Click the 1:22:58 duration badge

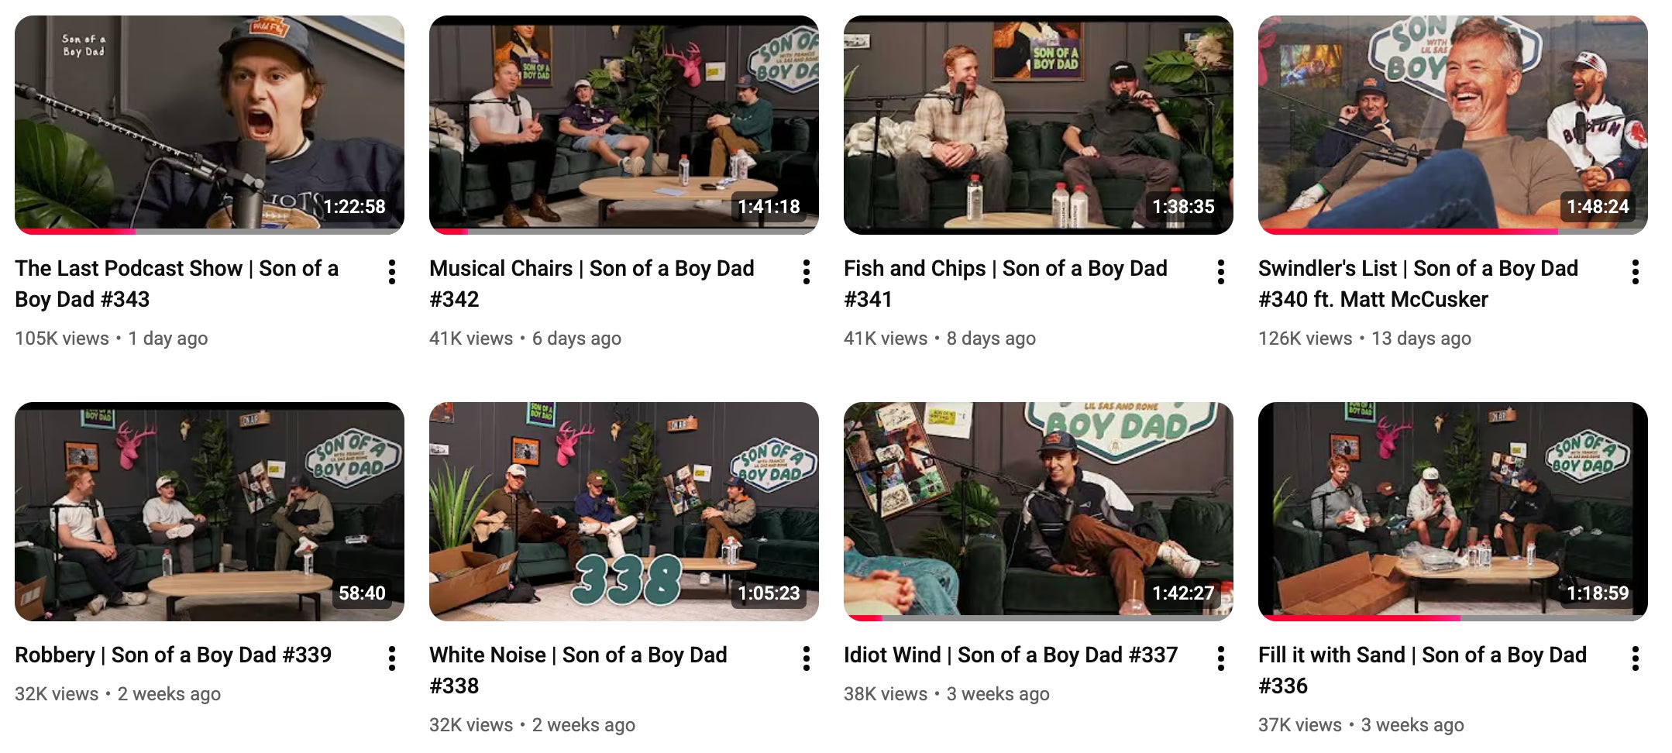tap(354, 207)
